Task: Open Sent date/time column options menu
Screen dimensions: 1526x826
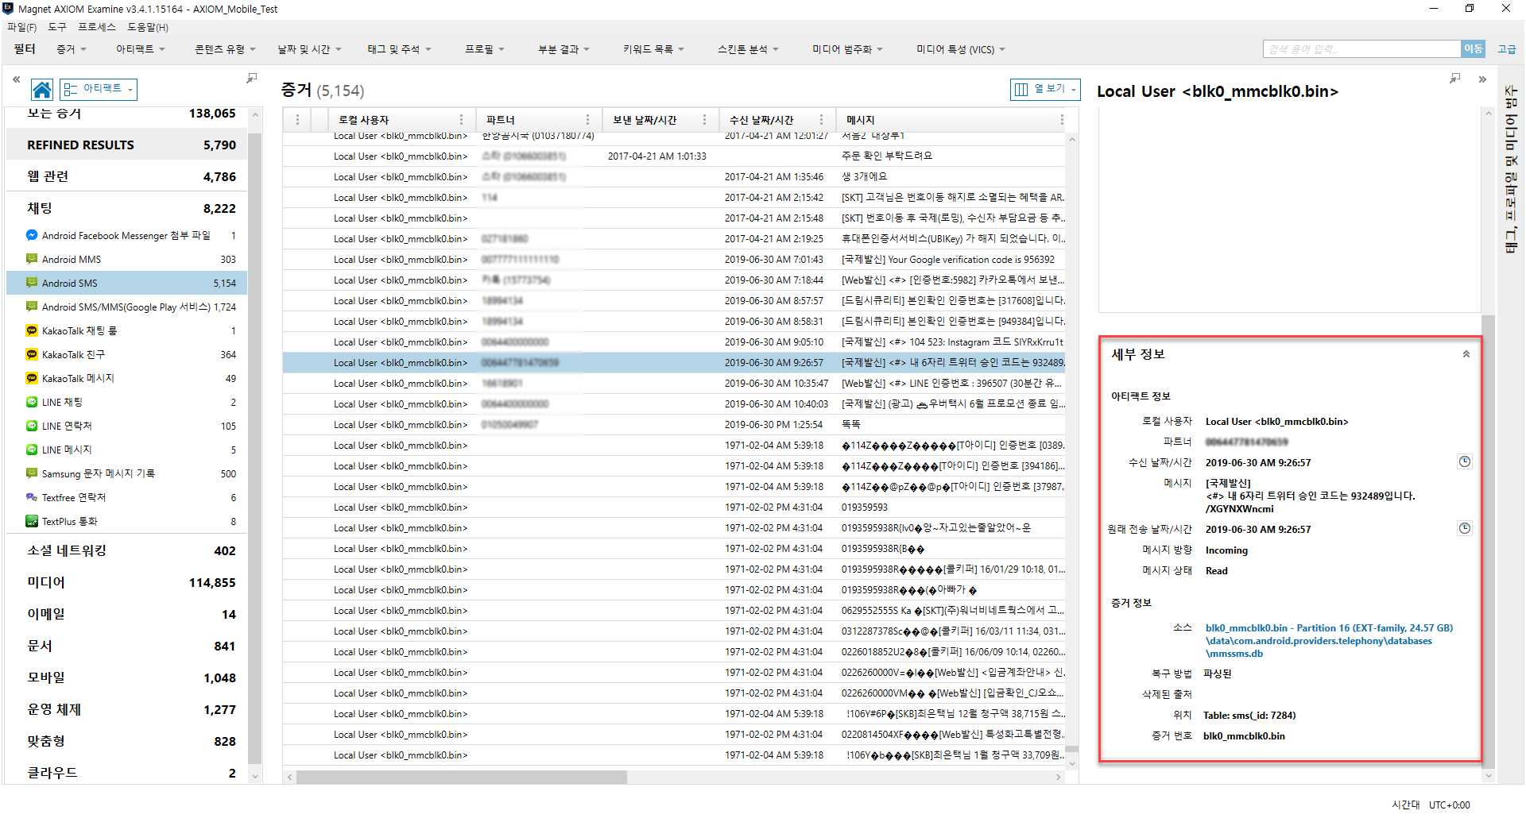Action: [704, 120]
